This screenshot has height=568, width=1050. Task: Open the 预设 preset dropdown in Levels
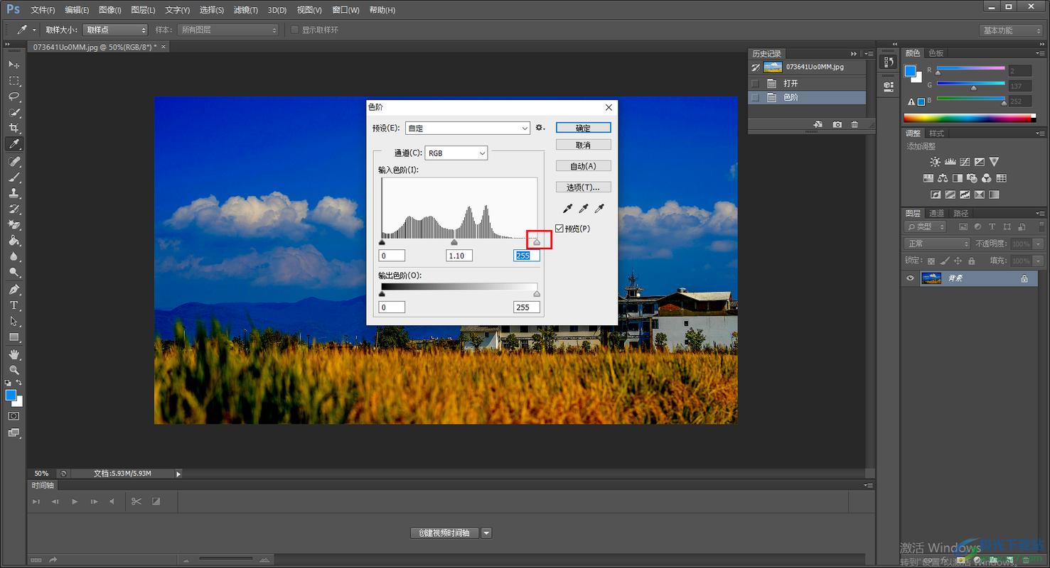pyautogui.click(x=467, y=128)
